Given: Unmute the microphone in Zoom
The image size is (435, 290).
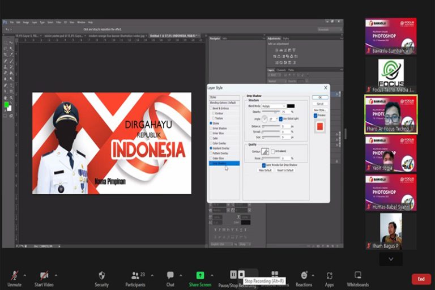Looking at the screenshot, I should (x=14, y=276).
